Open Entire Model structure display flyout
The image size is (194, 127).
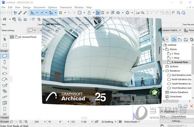pyautogui.click(x=139, y=122)
